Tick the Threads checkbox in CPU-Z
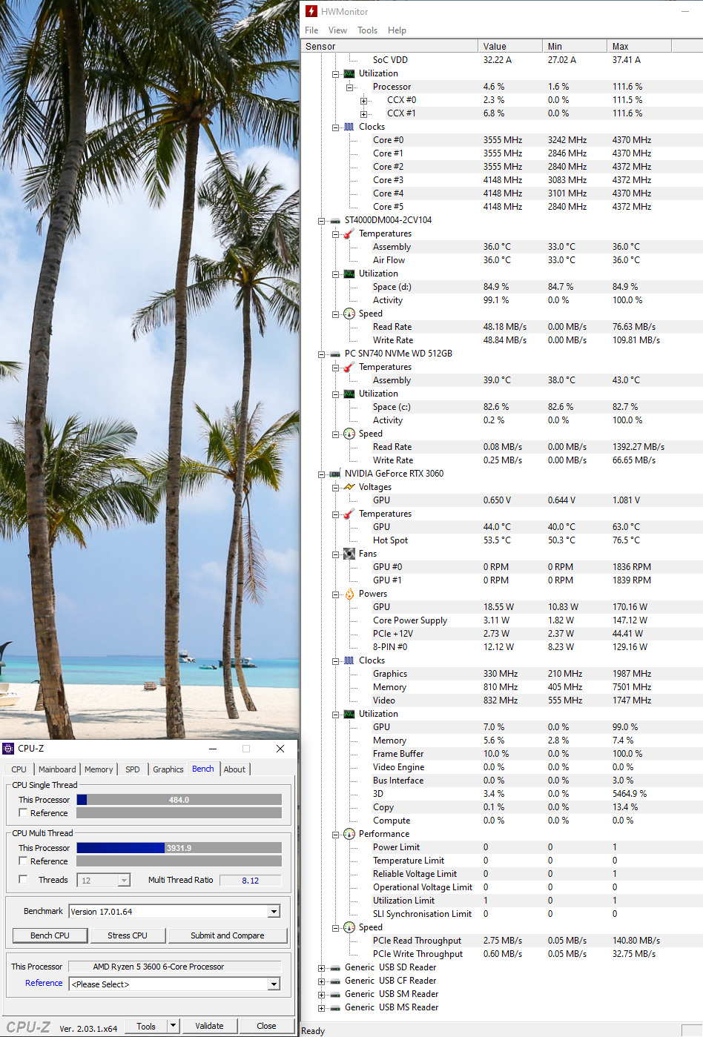The height and width of the screenshot is (1037, 703). coord(23,879)
